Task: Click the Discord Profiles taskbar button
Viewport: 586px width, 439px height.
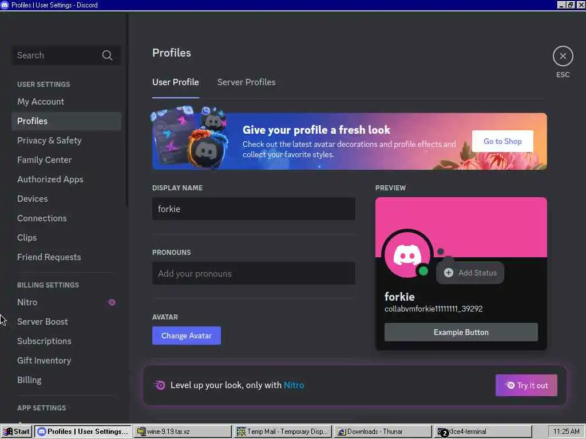Action: pos(83,432)
